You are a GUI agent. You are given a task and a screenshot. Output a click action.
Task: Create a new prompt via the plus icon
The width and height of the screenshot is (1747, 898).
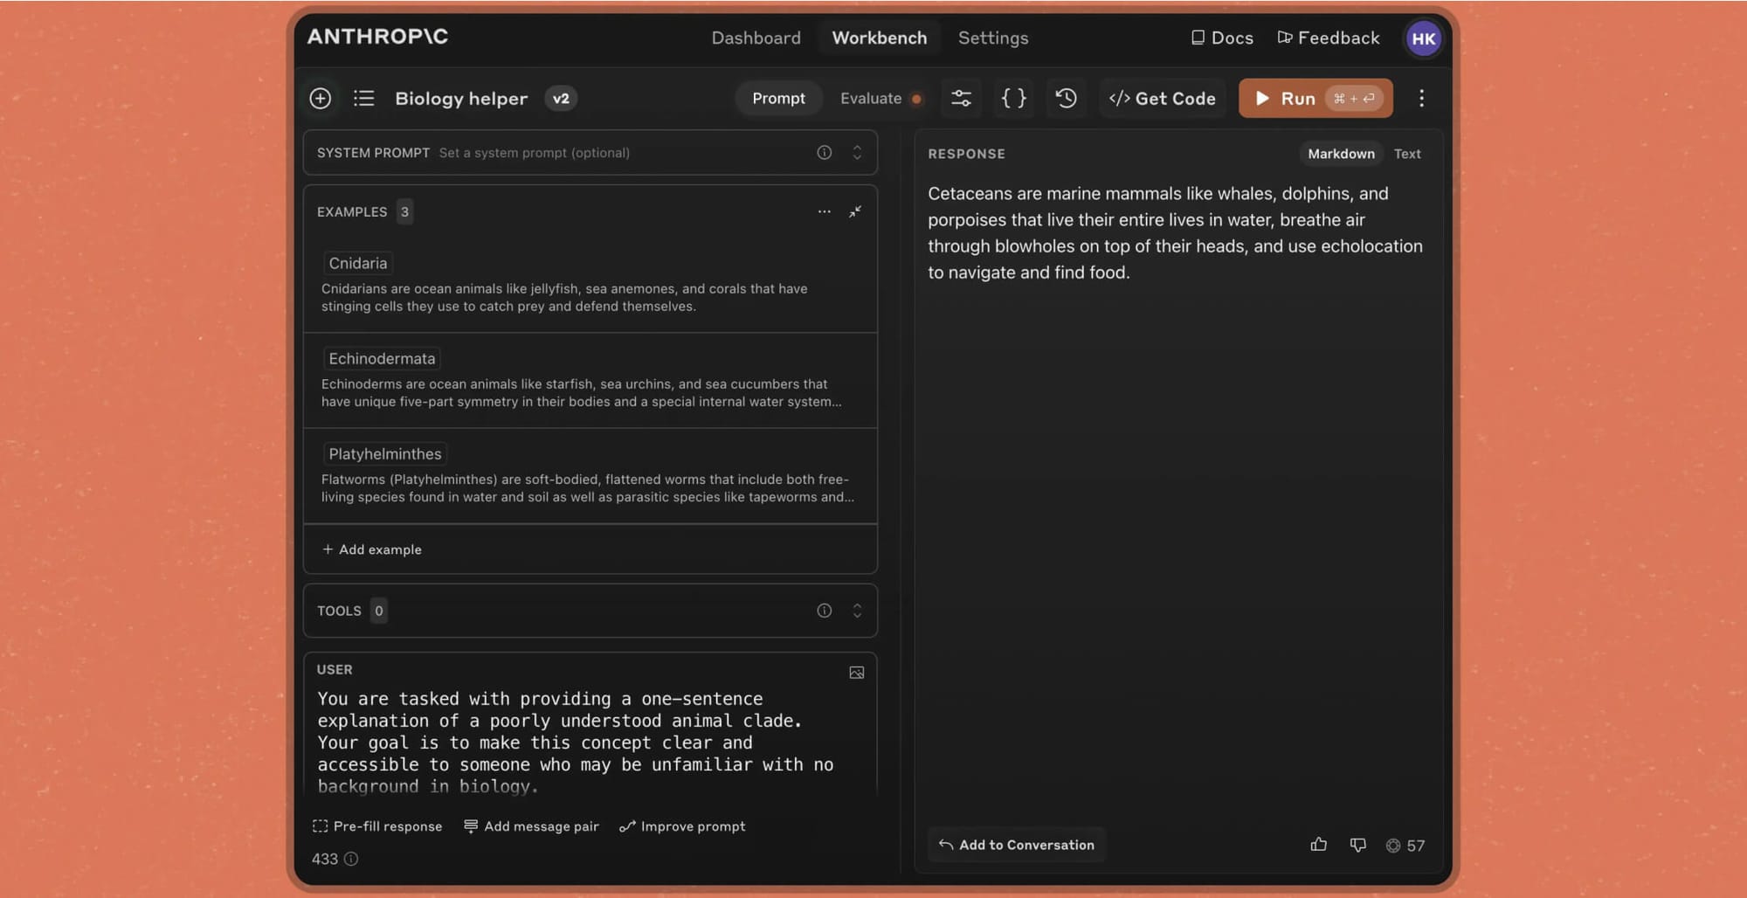click(x=321, y=98)
